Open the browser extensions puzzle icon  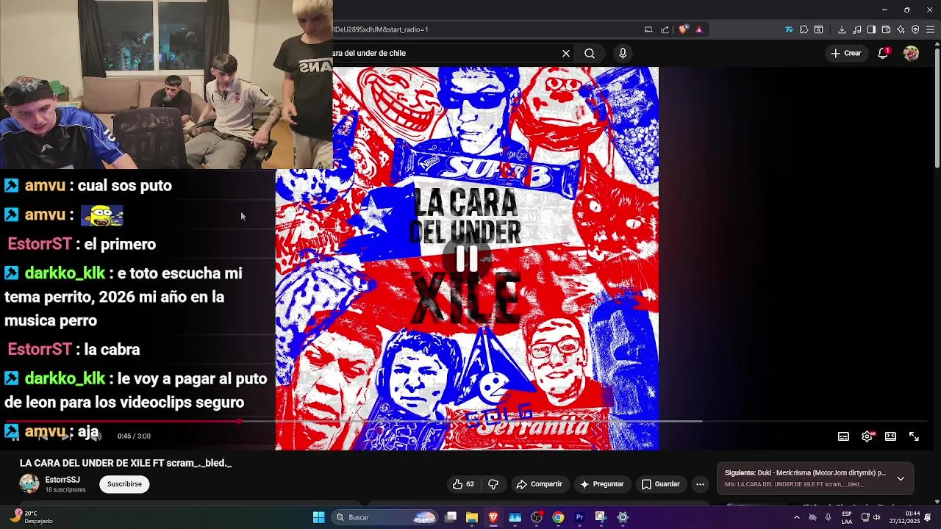(x=804, y=29)
